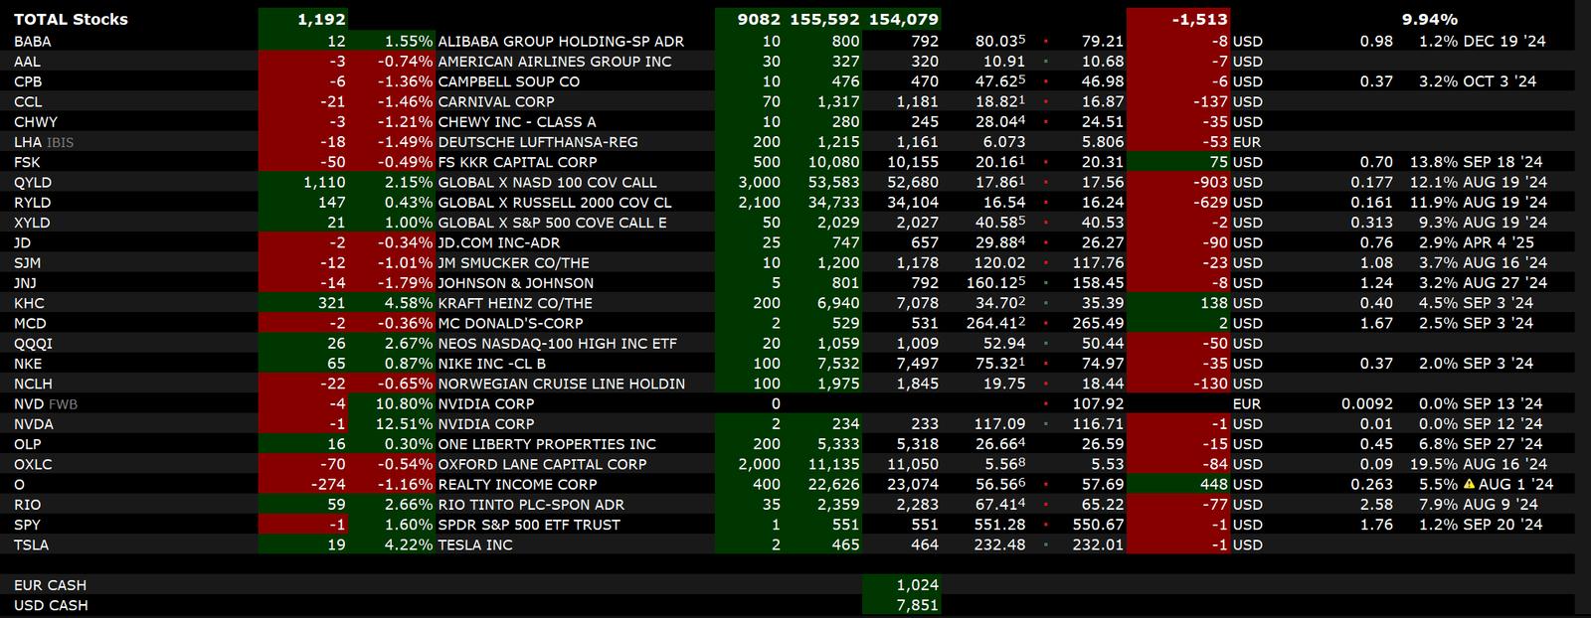Click the green tick dot in the AAL row

point(1046,62)
